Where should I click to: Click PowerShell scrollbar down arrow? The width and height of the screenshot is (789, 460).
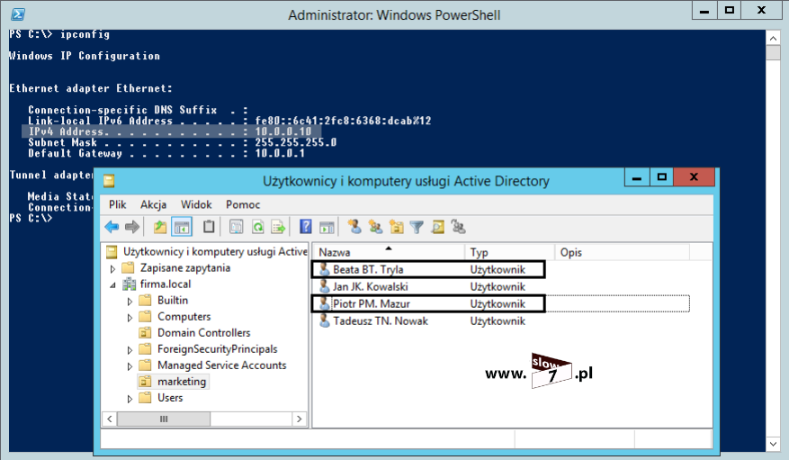(774, 444)
